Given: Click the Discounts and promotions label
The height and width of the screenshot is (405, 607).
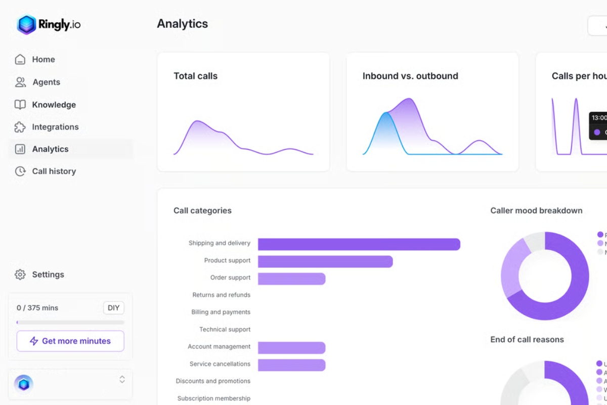Looking at the screenshot, I should pyautogui.click(x=213, y=381).
